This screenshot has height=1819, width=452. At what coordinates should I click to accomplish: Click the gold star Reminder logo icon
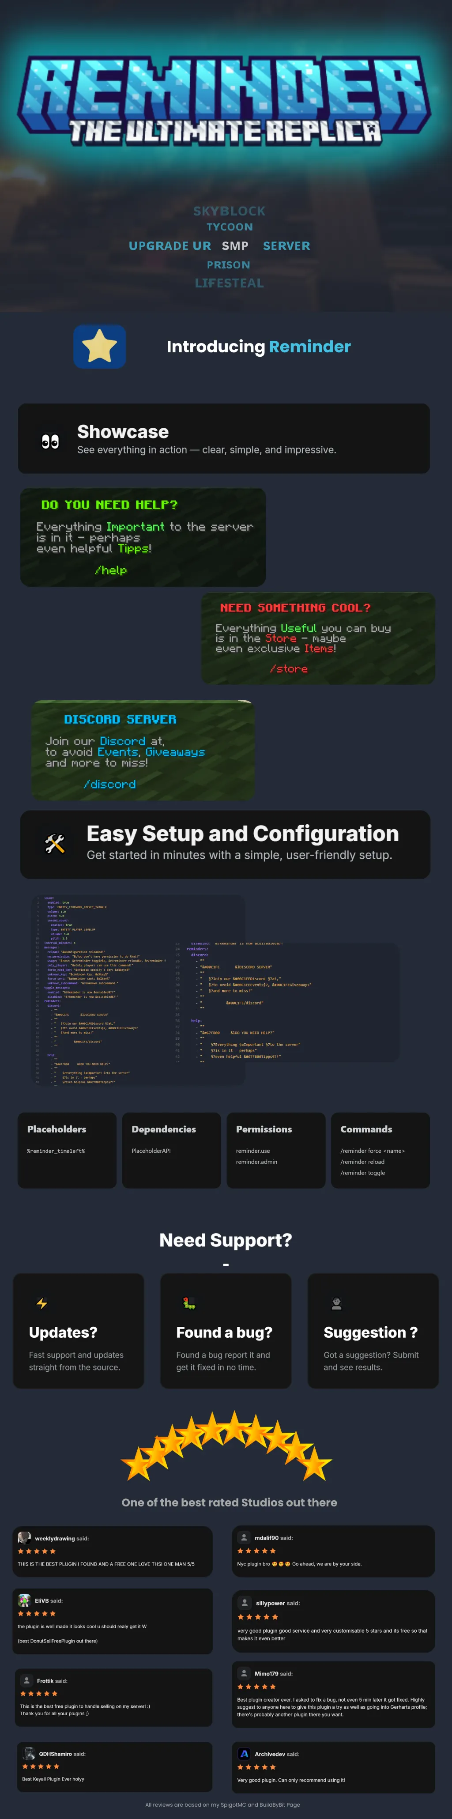(x=100, y=347)
